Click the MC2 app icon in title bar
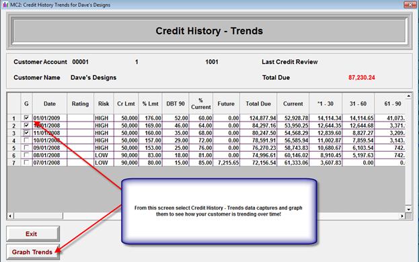Viewport: 419px width, 262px height. coord(5,5)
